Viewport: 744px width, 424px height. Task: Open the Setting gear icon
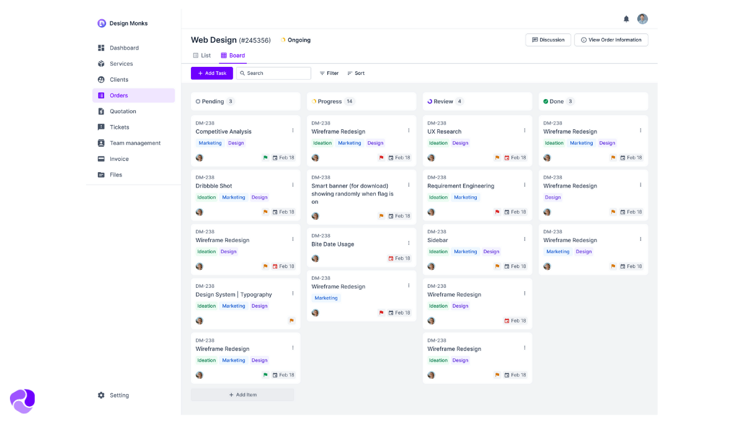pyautogui.click(x=101, y=395)
